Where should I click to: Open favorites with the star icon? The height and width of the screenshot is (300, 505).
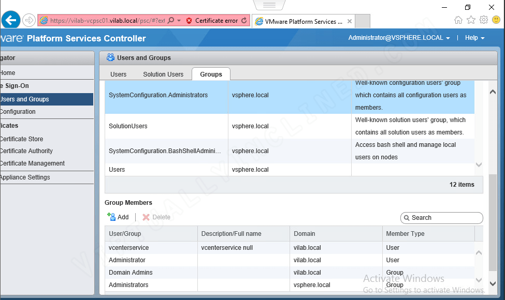471,20
